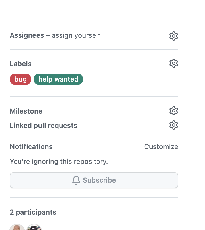Click the Milestone section heading
This screenshot has width=205, height=230.
click(26, 111)
